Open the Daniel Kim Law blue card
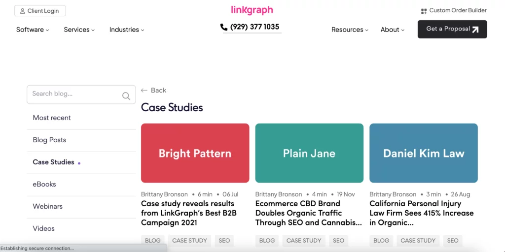The height and width of the screenshot is (252, 505). [423, 153]
